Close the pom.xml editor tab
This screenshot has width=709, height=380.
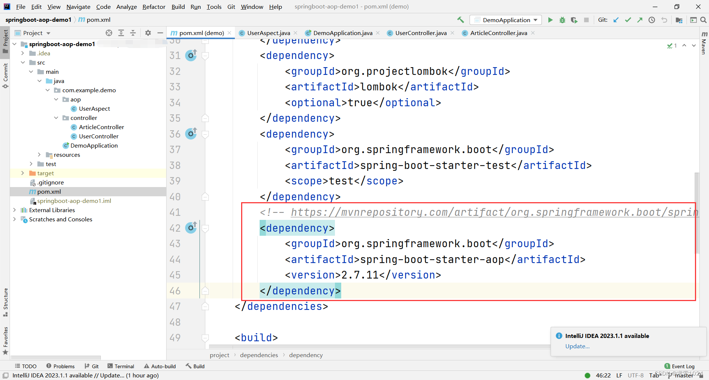click(x=229, y=33)
